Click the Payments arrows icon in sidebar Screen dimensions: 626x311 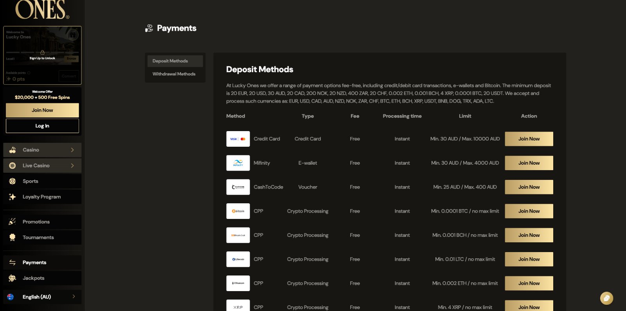(13, 263)
